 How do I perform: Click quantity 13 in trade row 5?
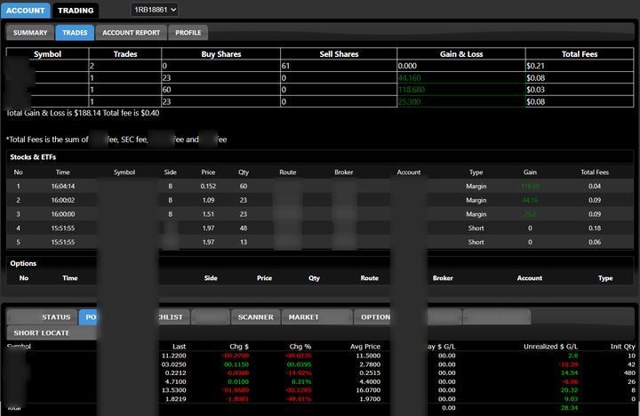pos(244,242)
